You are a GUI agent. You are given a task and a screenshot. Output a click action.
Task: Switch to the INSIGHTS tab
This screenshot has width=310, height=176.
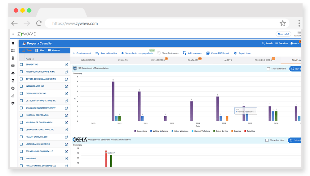click(x=123, y=60)
